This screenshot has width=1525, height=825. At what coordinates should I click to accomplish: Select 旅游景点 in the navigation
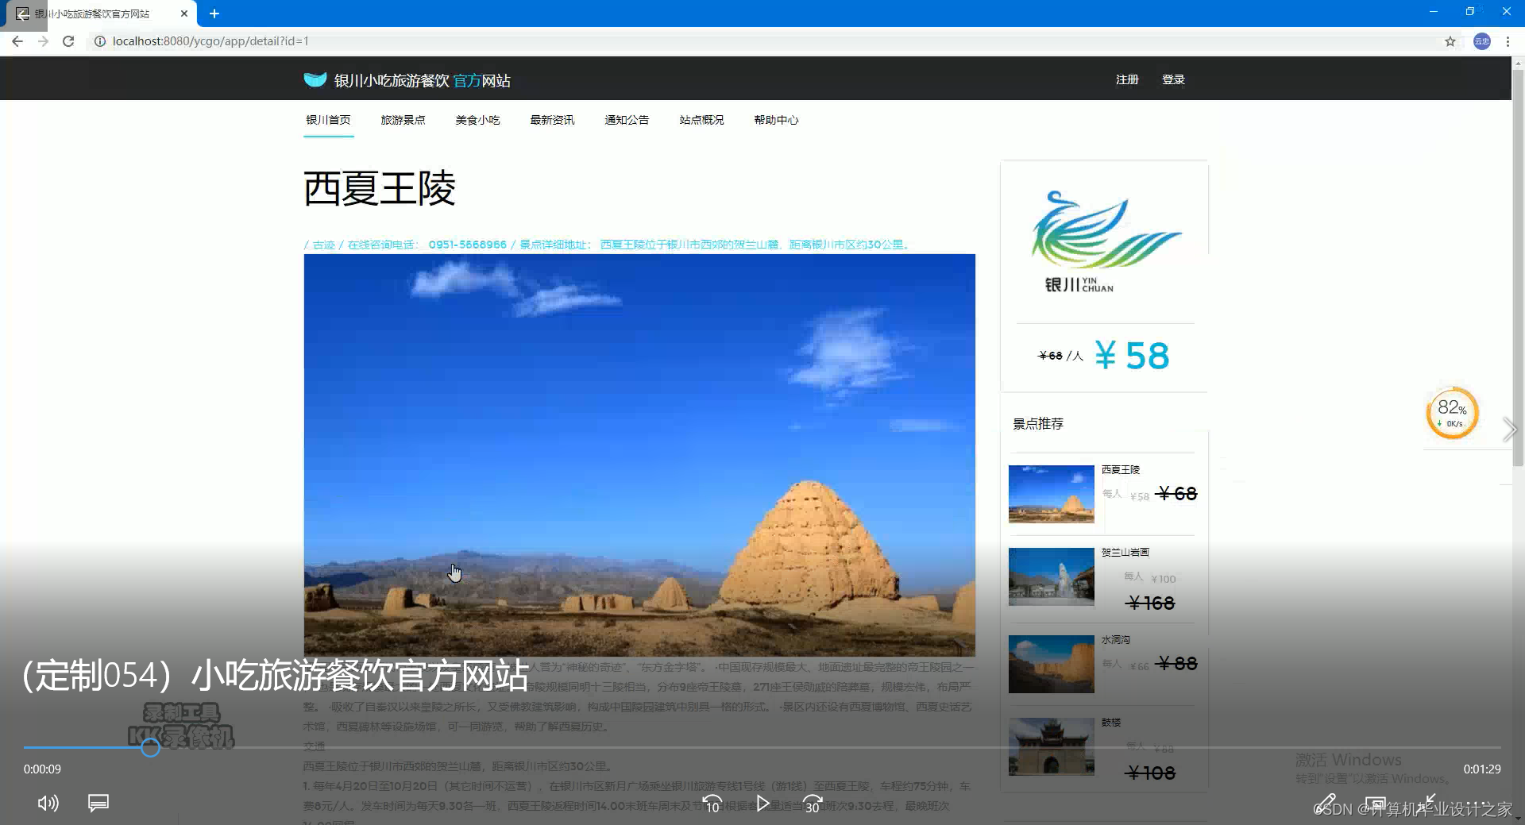coord(403,120)
